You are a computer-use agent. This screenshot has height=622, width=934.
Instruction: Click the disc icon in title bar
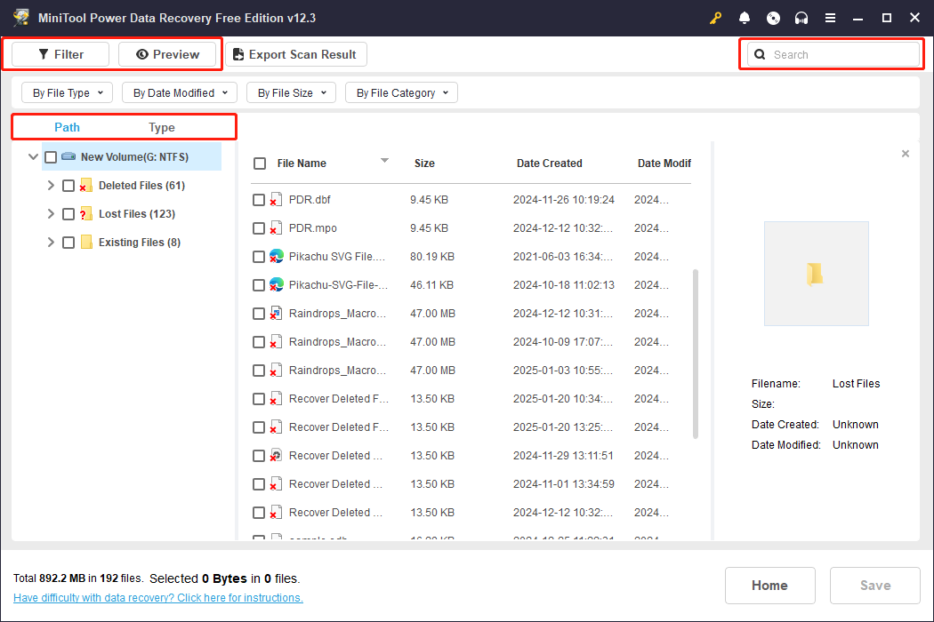[773, 18]
